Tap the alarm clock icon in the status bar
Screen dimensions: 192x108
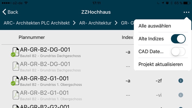[x=167, y=3]
